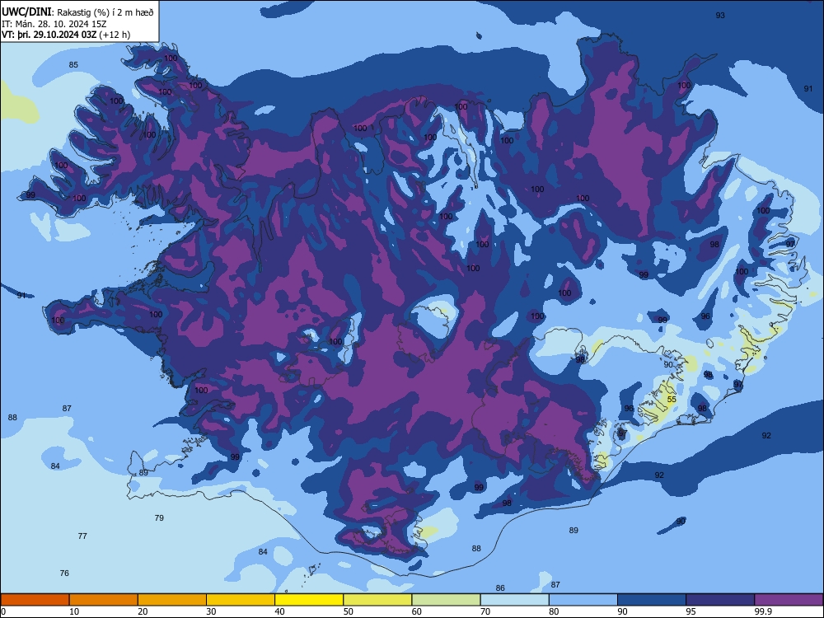Click the 79 humidity value over the sea
Viewport: 824px width, 618px height.
[159, 517]
